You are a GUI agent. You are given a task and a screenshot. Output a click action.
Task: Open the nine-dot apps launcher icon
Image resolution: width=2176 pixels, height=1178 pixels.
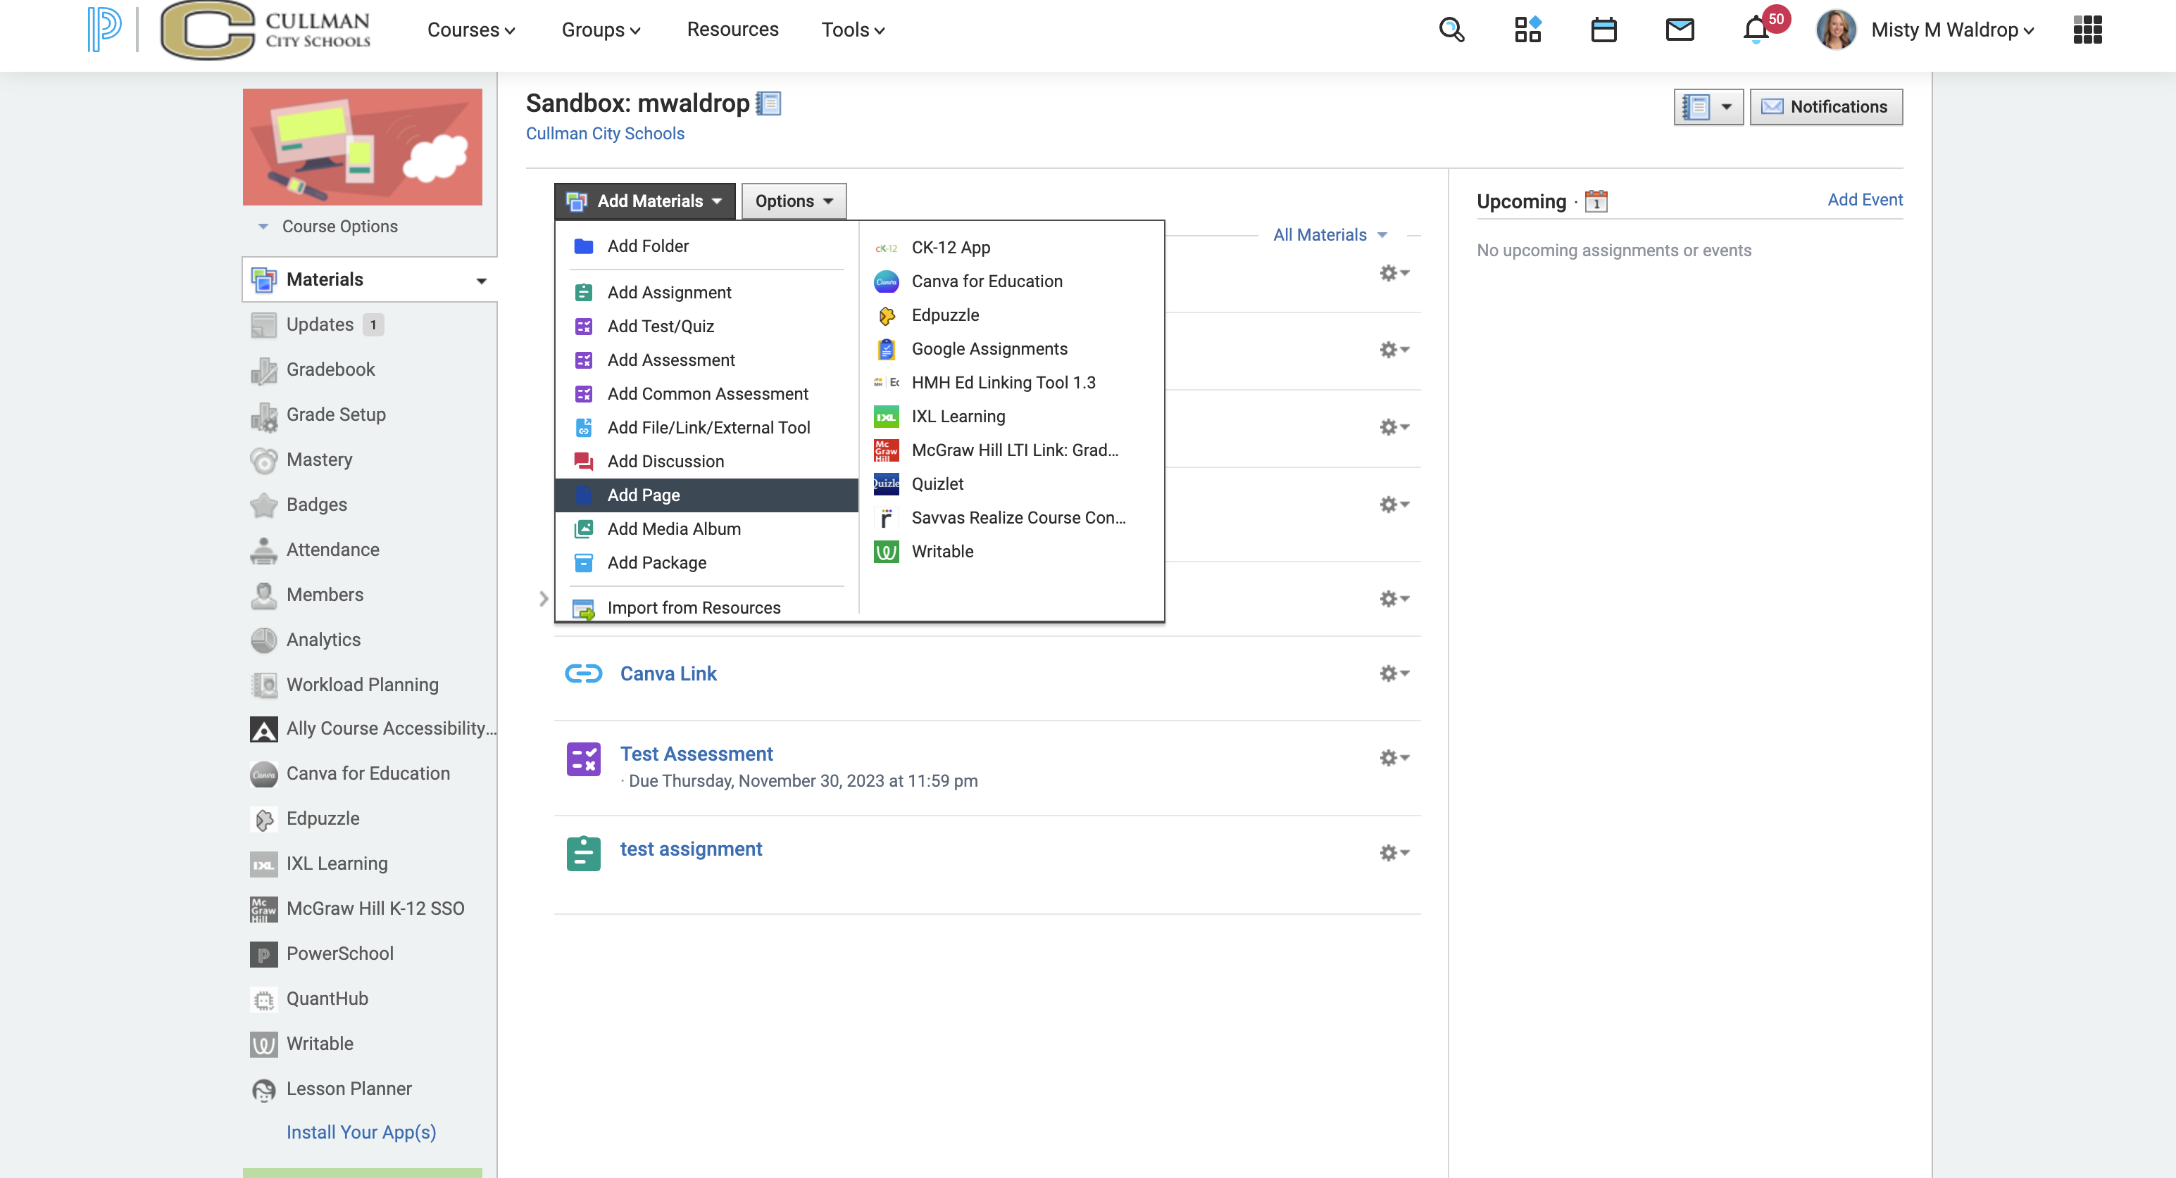2087,30
